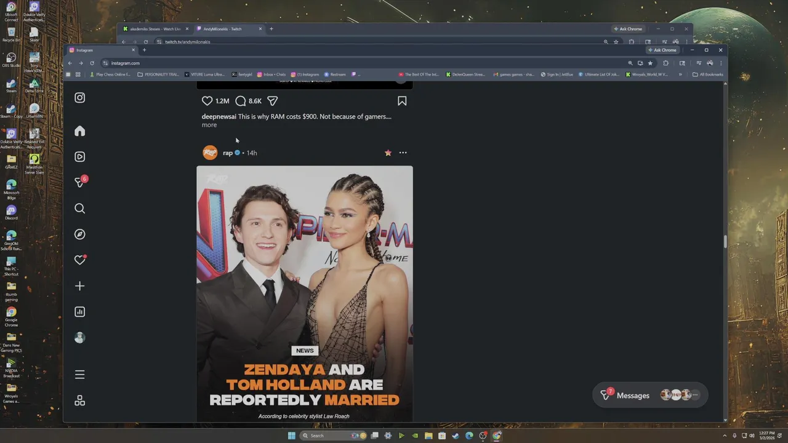Viewport: 788px width, 443px height.
Task: Open the rap username link
Action: (228, 153)
